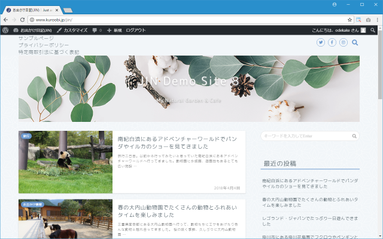Click the odekake user avatar
The image size is (383, 239).
(x=363, y=30)
